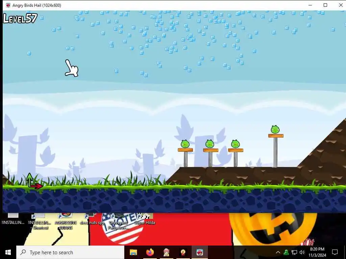Select the wooden plank on the tallest pillar

(276, 136)
